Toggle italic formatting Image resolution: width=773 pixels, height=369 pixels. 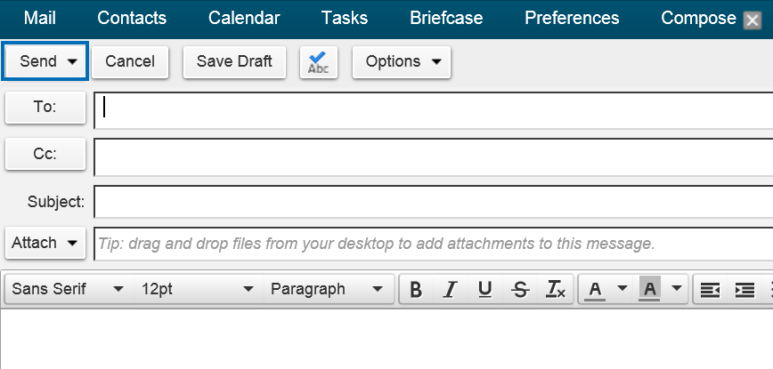pyautogui.click(x=450, y=289)
